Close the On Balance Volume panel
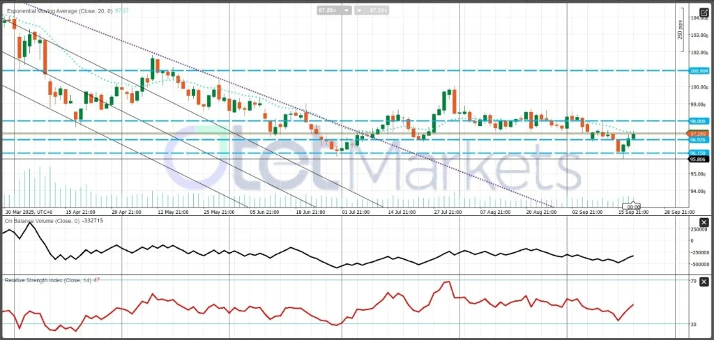 [x=704, y=223]
